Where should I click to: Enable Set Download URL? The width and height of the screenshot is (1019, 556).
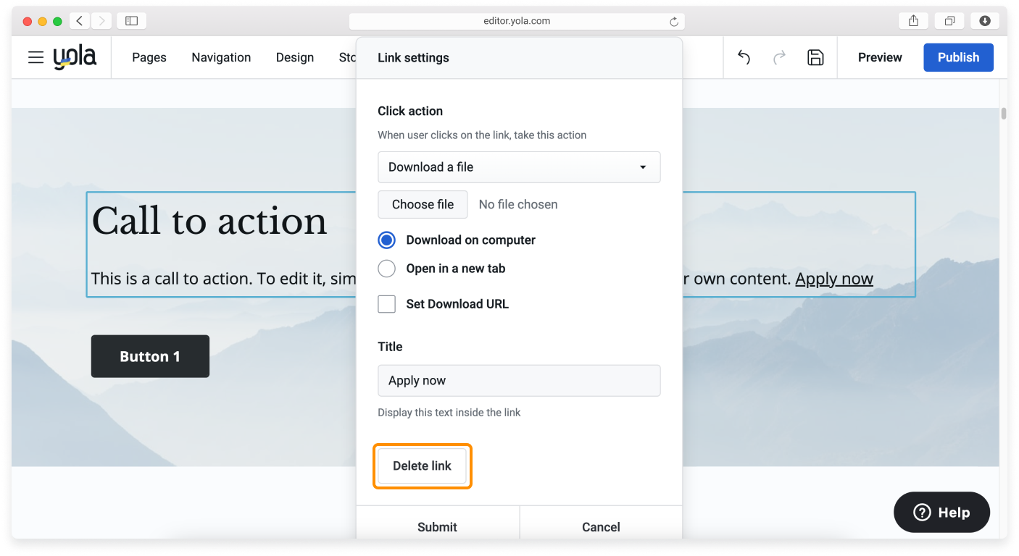click(x=386, y=304)
